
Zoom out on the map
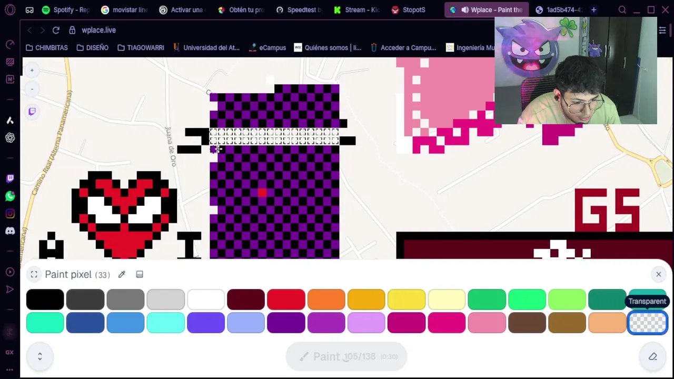click(32, 89)
